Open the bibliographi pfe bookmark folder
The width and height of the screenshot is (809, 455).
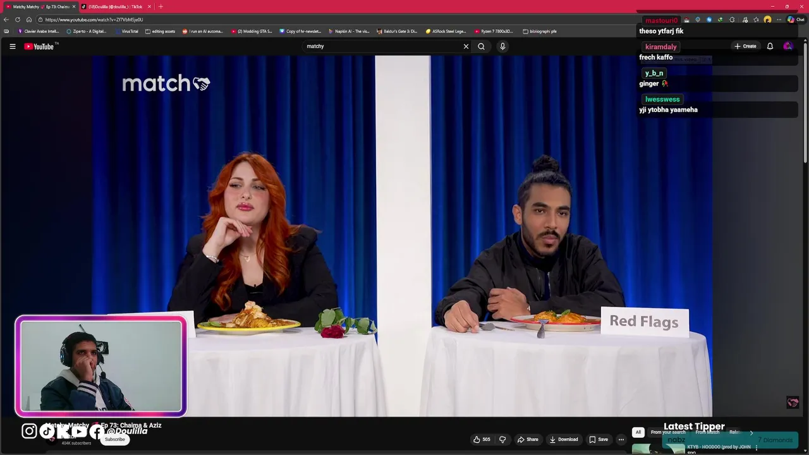coord(540,31)
